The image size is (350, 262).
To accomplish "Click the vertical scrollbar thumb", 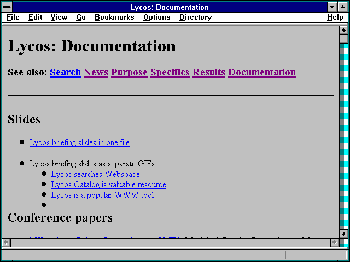I will click(343, 39).
